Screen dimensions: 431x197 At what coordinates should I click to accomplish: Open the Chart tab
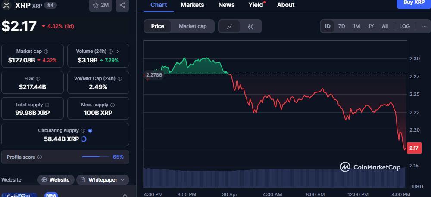click(159, 5)
